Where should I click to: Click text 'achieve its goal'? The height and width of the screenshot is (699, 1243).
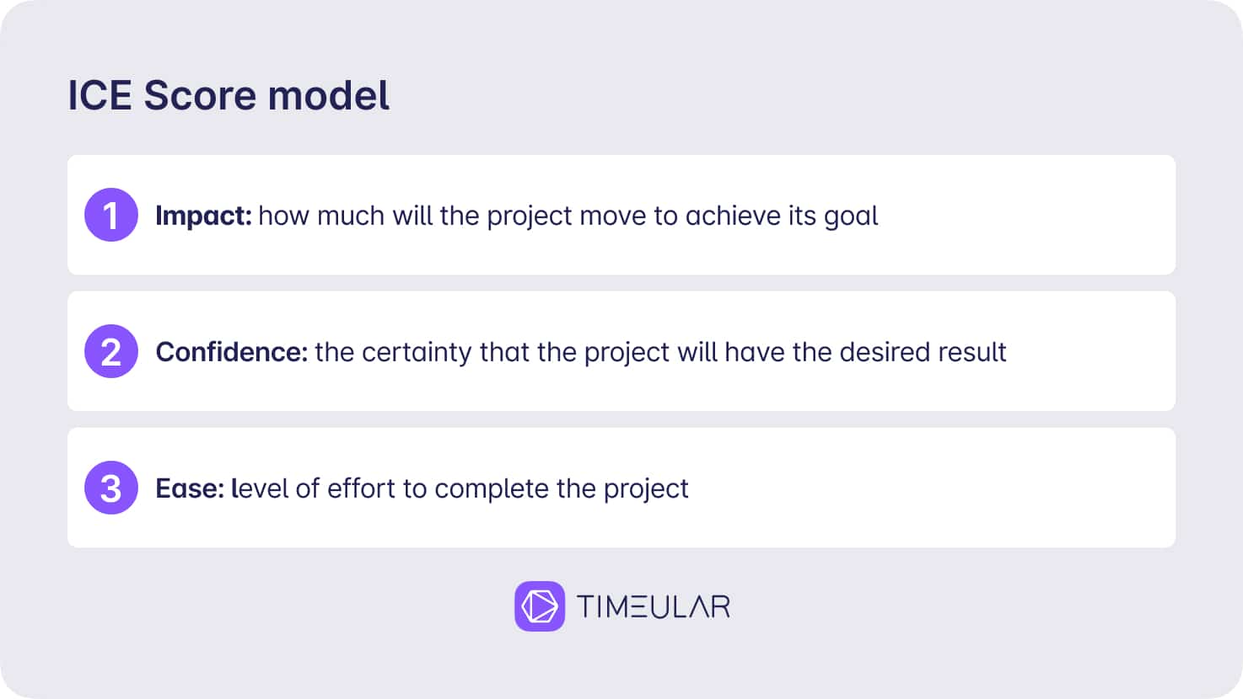[x=782, y=216]
